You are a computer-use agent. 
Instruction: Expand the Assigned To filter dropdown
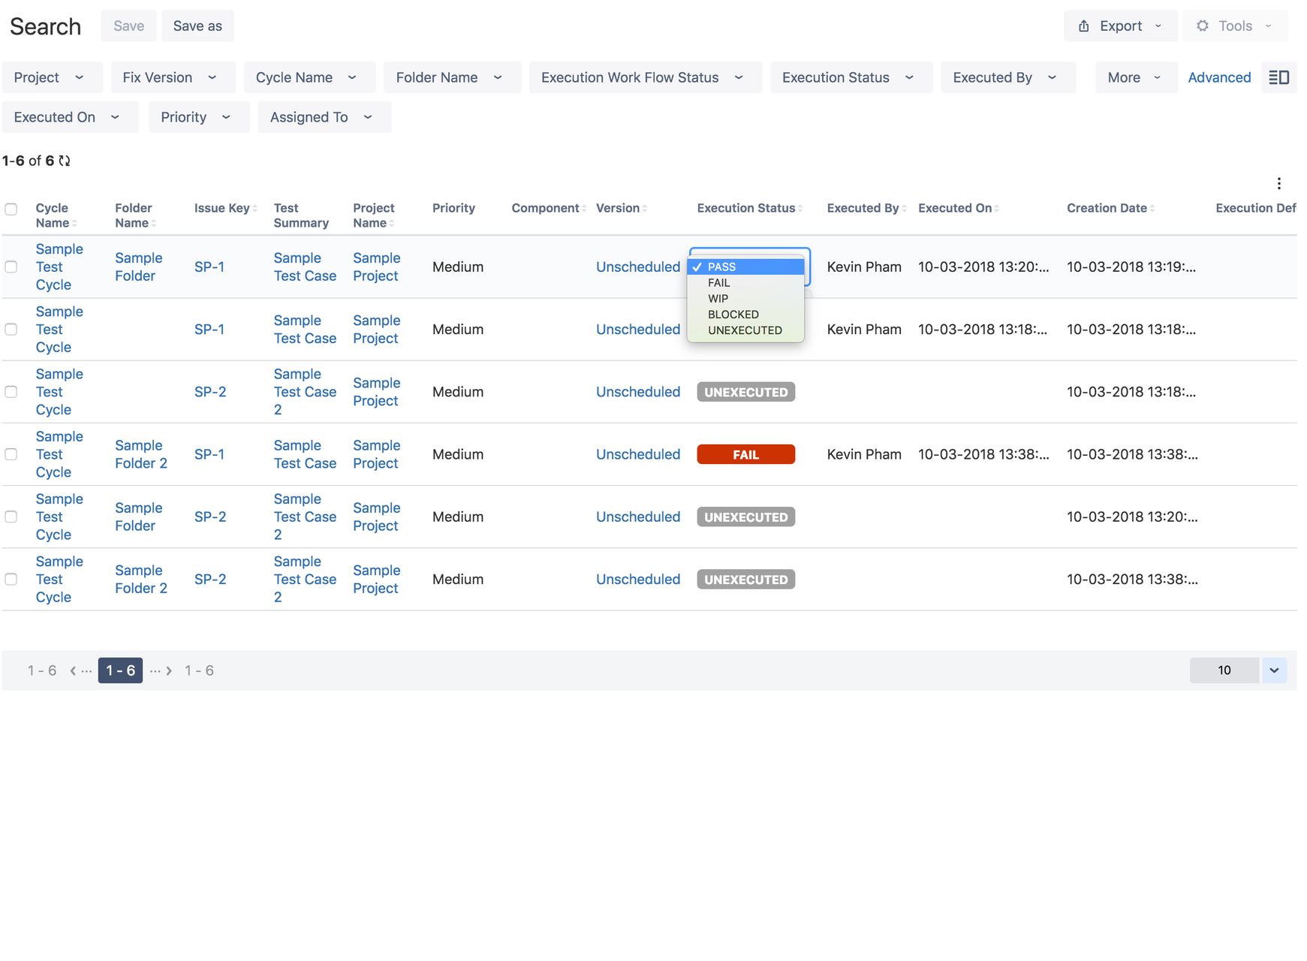324,117
